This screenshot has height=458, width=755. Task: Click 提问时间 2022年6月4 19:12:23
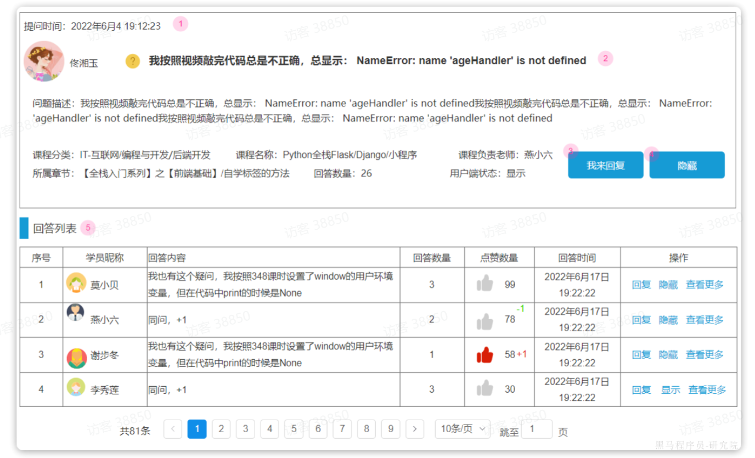click(x=92, y=26)
